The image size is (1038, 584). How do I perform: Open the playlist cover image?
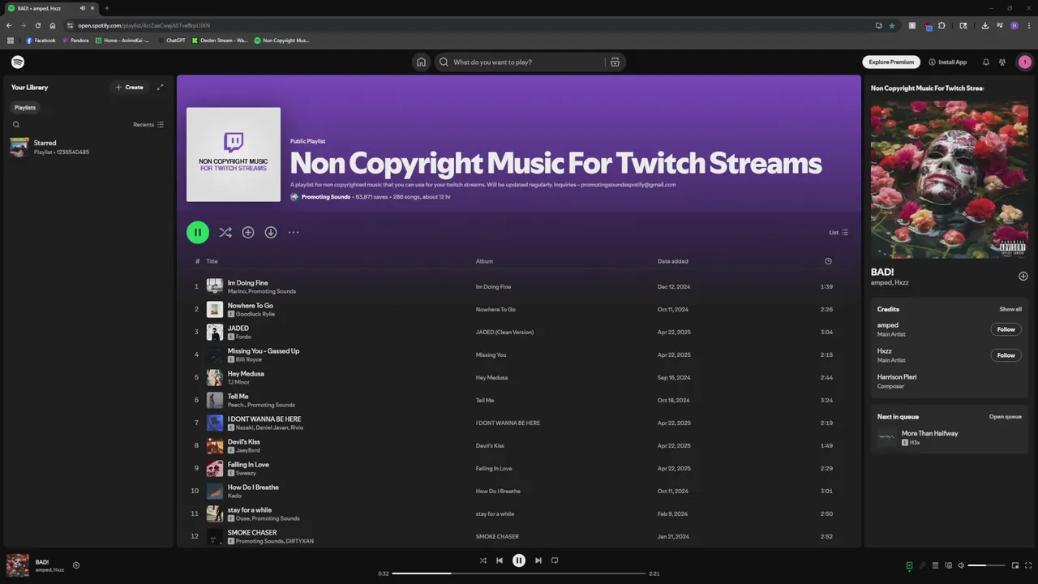234,154
